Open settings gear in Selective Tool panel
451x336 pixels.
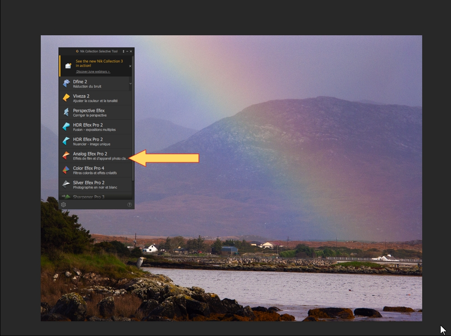64,205
